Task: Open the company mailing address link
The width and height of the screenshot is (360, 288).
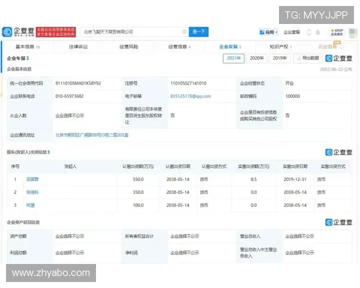Action: (92, 135)
